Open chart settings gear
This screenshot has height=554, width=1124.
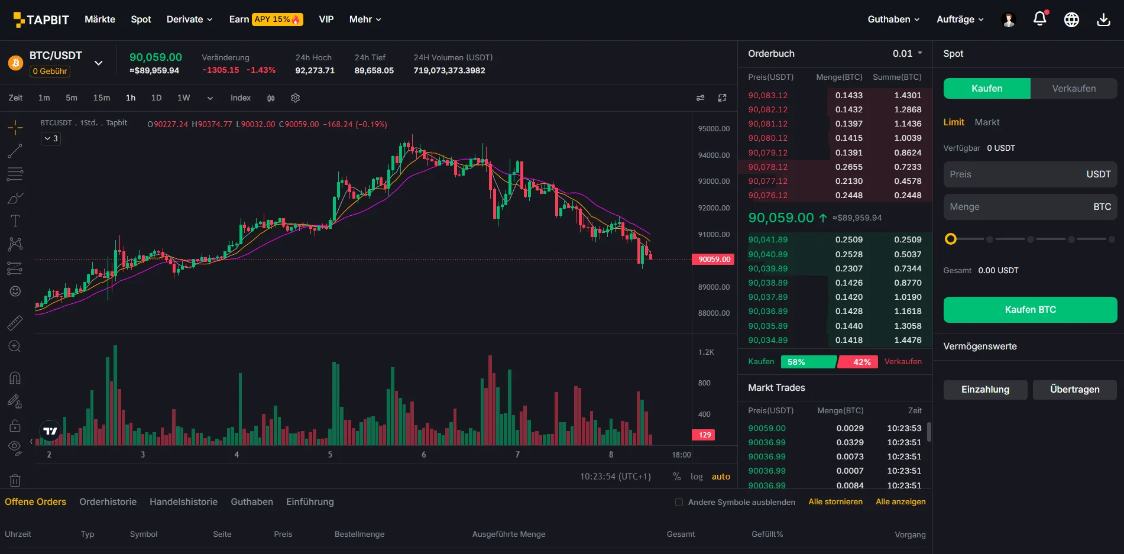296,98
